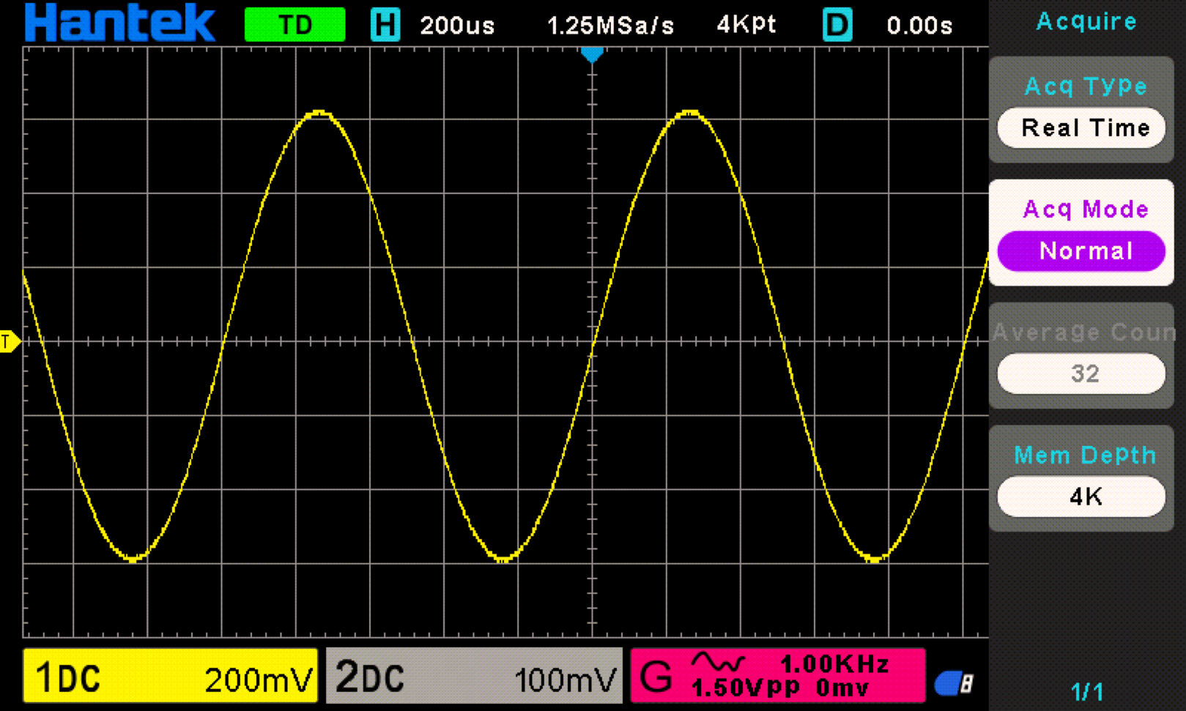Toggle channel 2 DC 100mV indicator

474,676
